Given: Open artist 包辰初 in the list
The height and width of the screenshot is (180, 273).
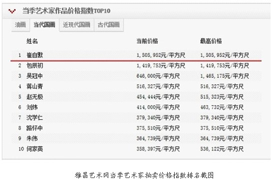Looking at the screenshot, I should (34, 65).
